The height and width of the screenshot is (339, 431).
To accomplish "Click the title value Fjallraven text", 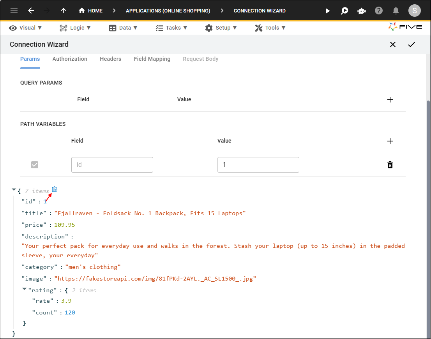I will point(150,214).
